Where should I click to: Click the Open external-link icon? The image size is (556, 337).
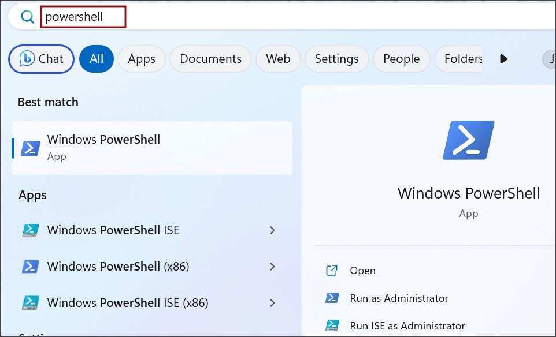[x=332, y=271]
